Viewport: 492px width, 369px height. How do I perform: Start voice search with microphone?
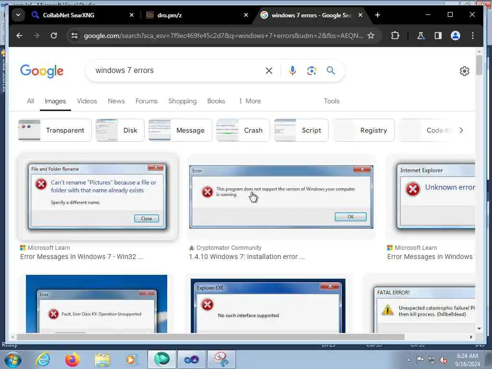[293, 71]
